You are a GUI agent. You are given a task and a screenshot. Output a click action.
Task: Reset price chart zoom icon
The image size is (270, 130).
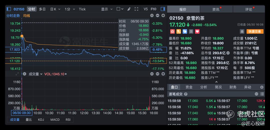point(152,16)
